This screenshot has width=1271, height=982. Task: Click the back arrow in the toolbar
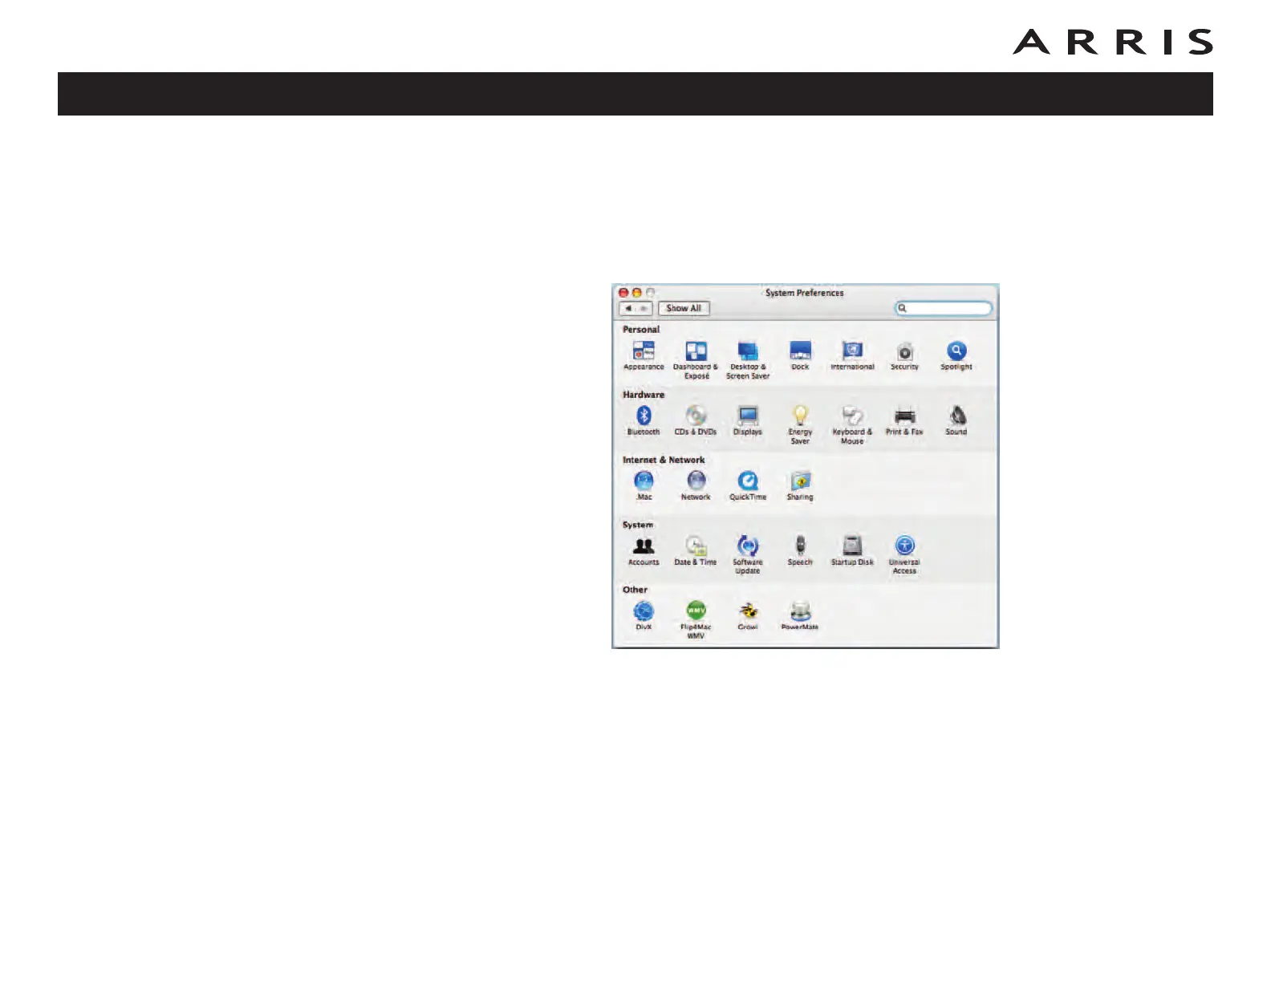click(628, 308)
